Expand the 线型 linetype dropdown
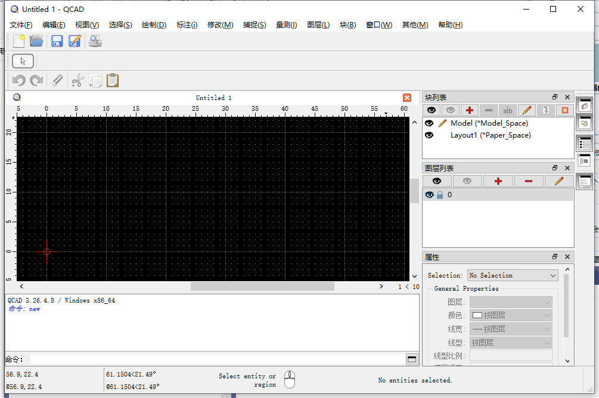The image size is (599, 398). pyautogui.click(x=511, y=342)
